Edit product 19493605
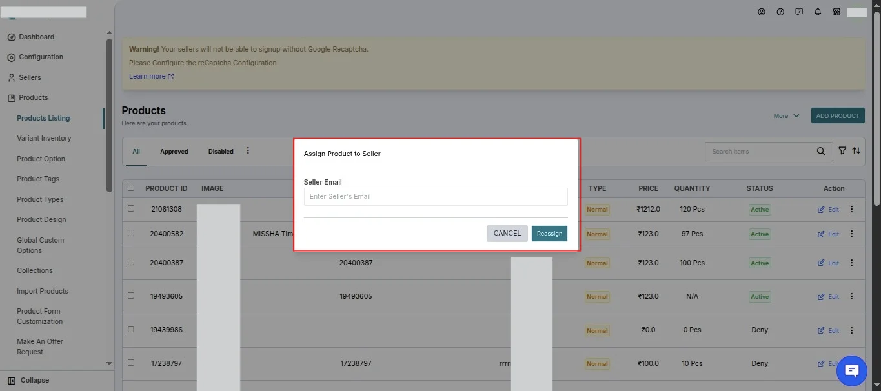 pyautogui.click(x=828, y=297)
